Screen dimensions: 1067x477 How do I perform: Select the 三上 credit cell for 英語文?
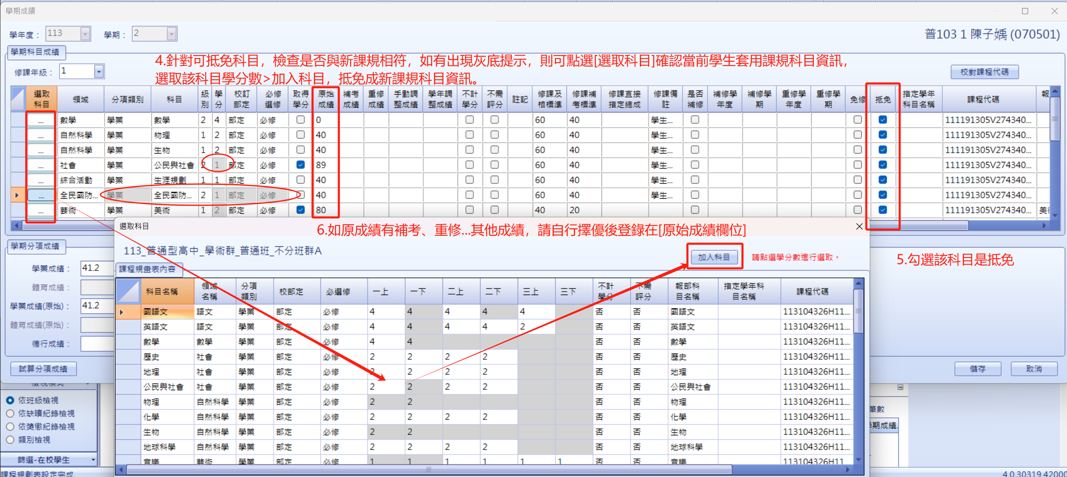[x=536, y=327]
